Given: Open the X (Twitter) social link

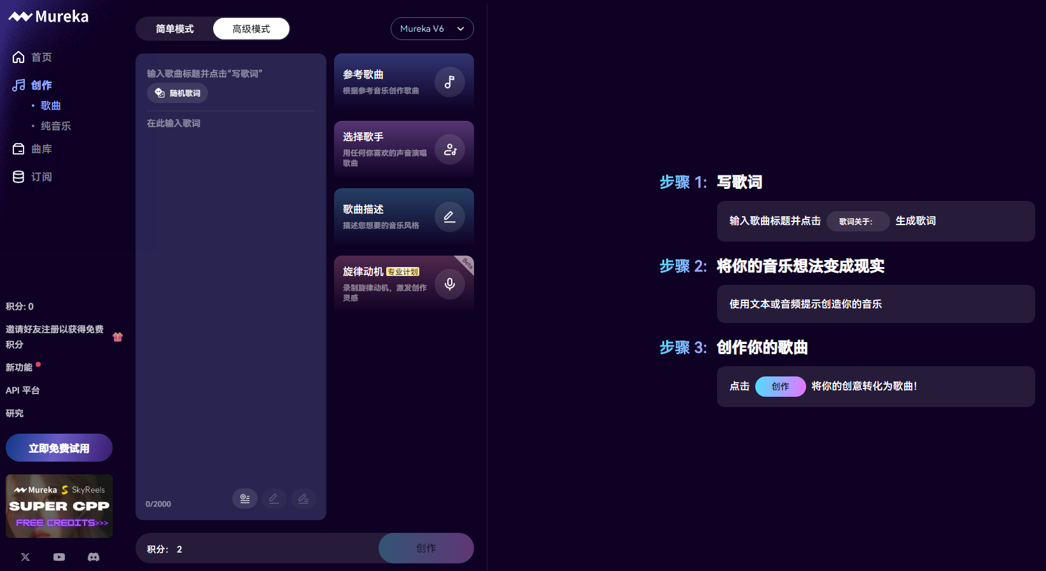Looking at the screenshot, I should pos(25,557).
